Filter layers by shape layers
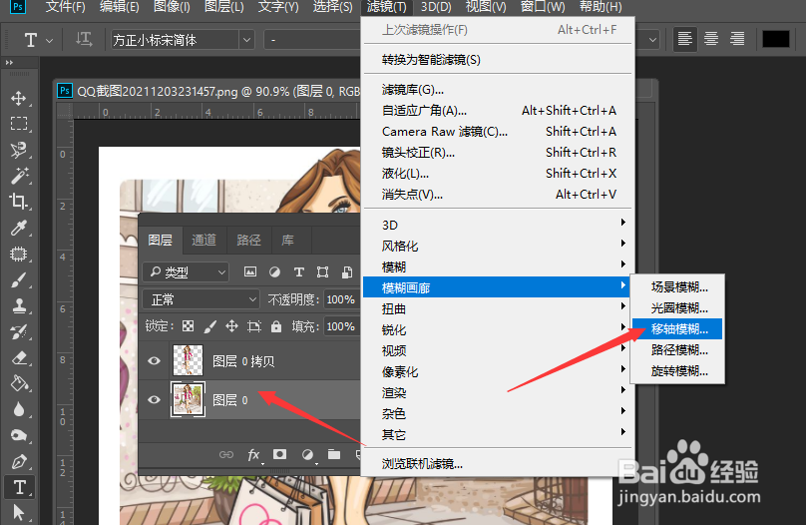The width and height of the screenshot is (806, 525). 323,272
